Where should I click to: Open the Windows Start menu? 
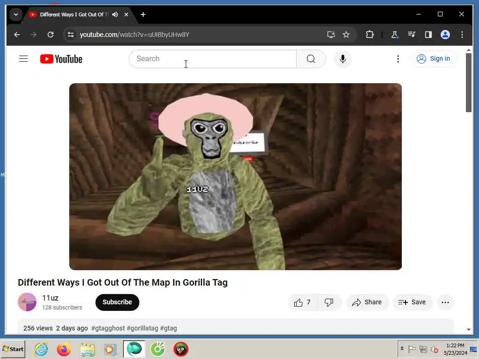coord(13,349)
